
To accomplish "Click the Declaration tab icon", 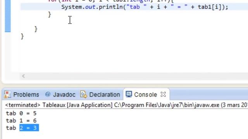I will 84,94.
